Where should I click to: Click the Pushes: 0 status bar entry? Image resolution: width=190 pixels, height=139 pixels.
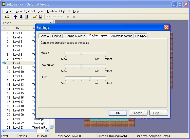pyautogui.click(x=43, y=136)
